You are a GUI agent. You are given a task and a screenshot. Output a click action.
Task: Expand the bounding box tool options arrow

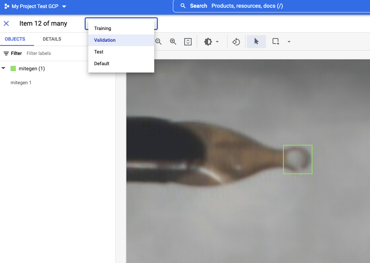click(x=289, y=42)
